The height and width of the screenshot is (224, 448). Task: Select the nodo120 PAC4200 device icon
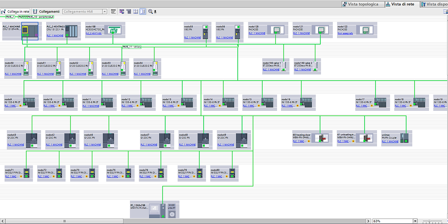(276, 30)
